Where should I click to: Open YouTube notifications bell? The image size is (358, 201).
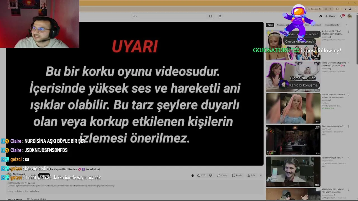tap(342, 16)
